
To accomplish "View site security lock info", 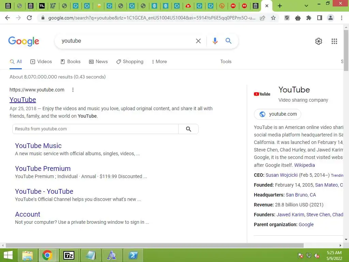I will coord(43,18).
